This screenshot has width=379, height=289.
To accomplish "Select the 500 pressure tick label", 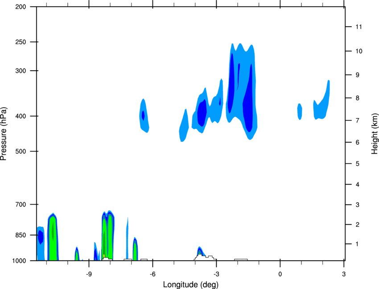I will [21, 151].
